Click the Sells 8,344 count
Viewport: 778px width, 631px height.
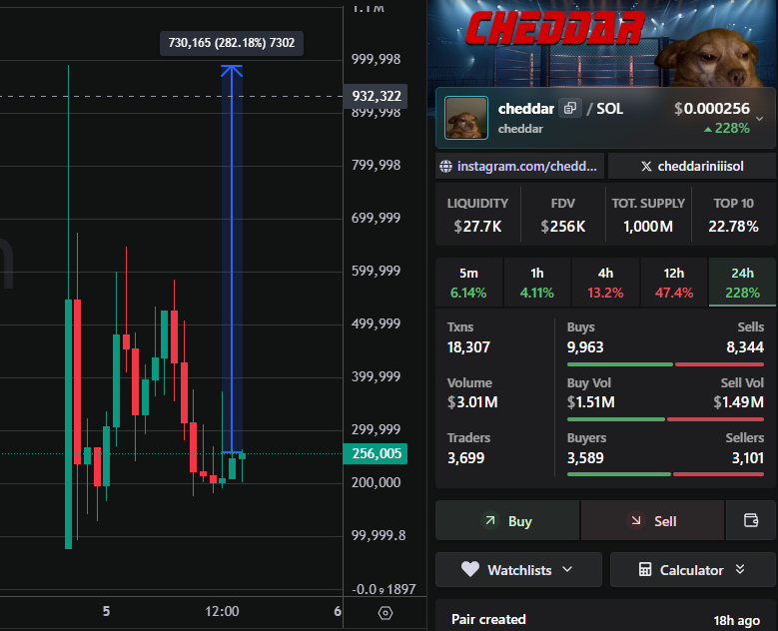pos(745,347)
